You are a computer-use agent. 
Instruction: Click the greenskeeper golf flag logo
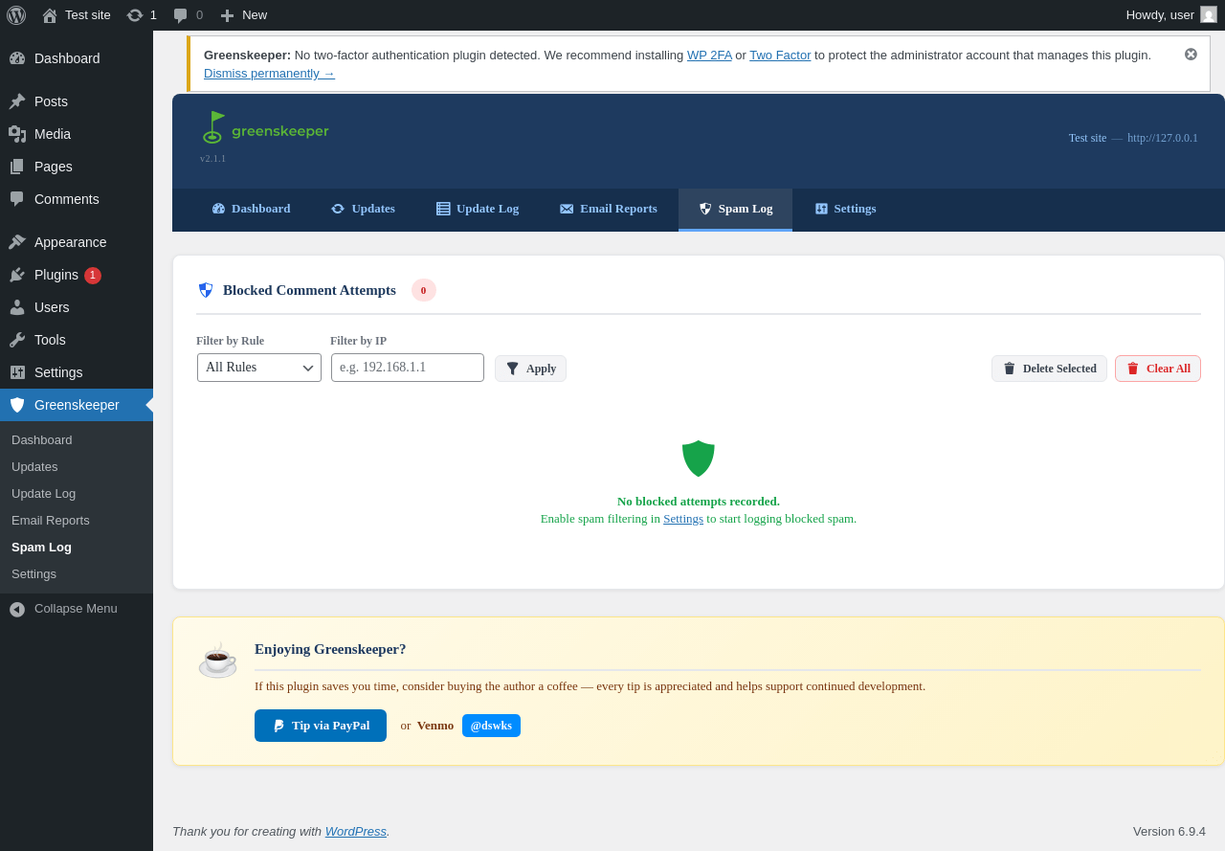[212, 127]
